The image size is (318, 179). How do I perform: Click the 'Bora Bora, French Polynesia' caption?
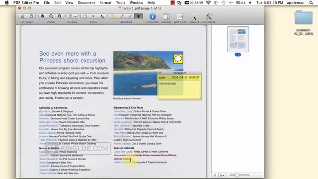pos(127,98)
